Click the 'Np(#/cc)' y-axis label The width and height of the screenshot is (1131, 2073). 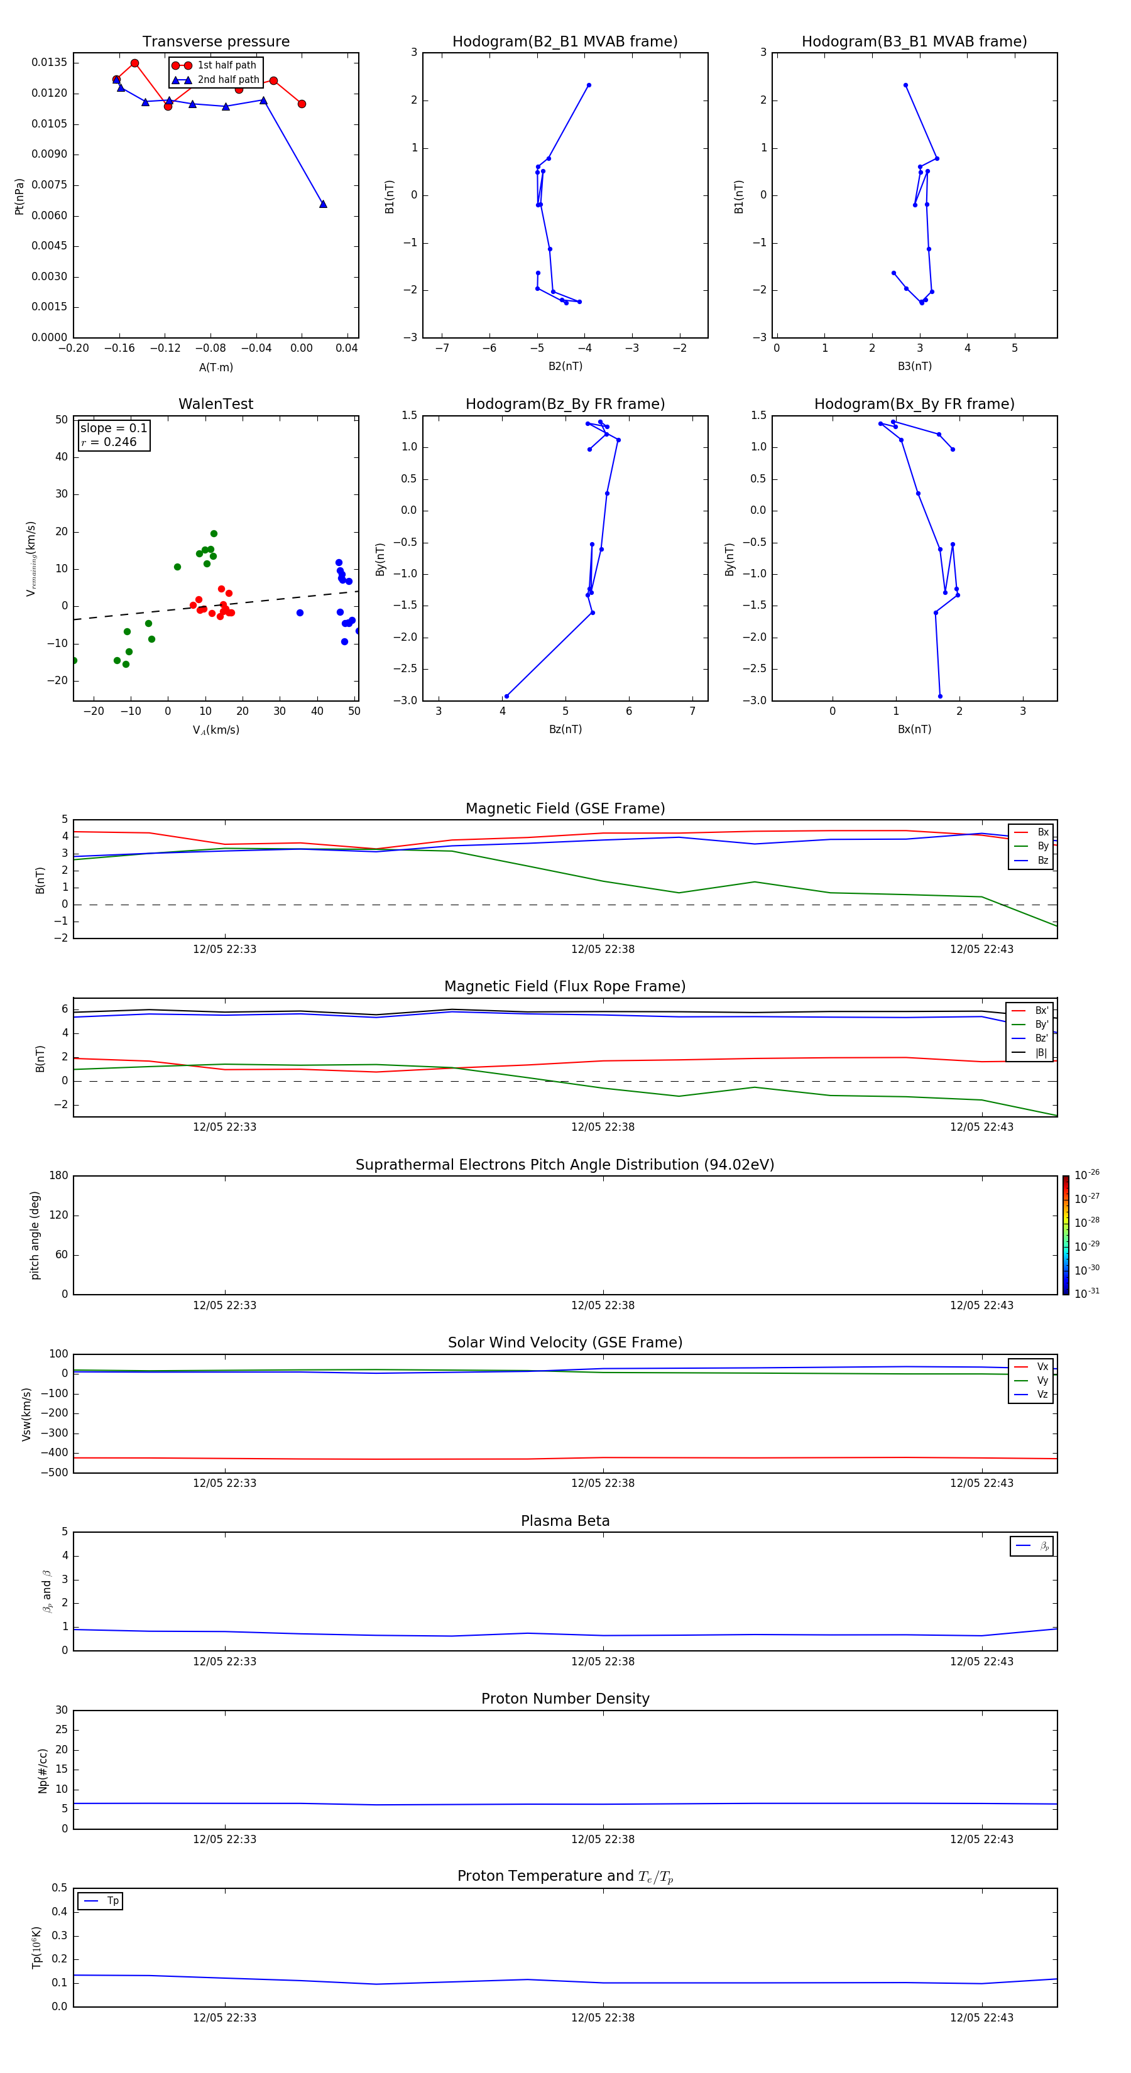pyautogui.click(x=43, y=1770)
